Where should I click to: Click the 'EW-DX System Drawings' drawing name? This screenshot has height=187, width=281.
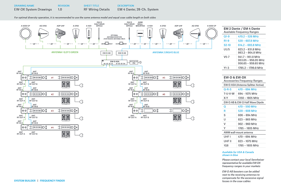point(33,9)
